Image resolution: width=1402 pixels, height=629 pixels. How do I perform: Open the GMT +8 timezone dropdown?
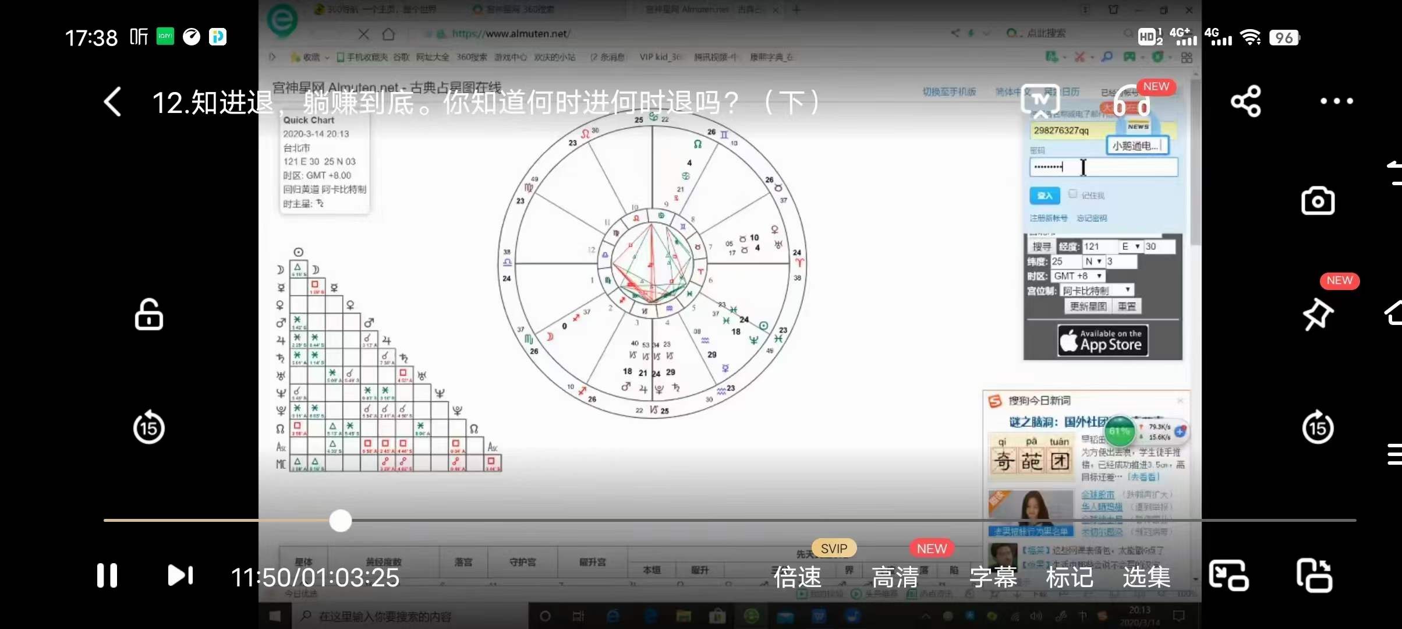point(1078,275)
